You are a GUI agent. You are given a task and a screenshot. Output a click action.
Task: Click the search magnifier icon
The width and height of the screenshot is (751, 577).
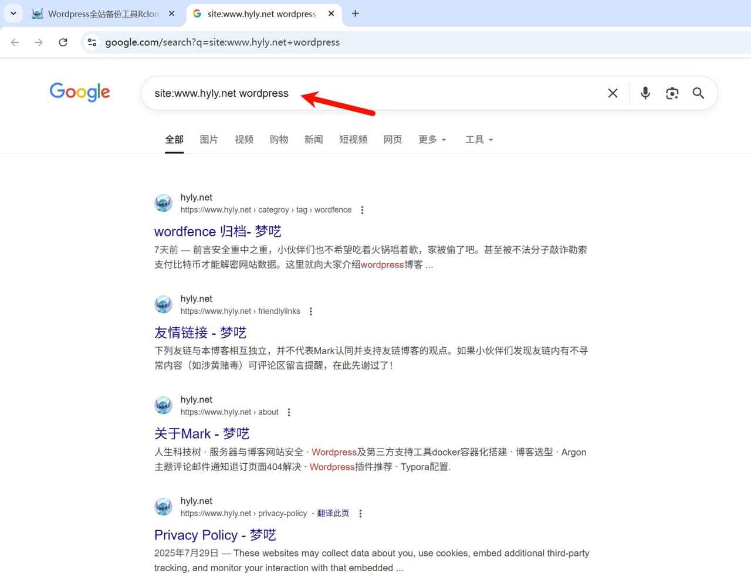[698, 93]
